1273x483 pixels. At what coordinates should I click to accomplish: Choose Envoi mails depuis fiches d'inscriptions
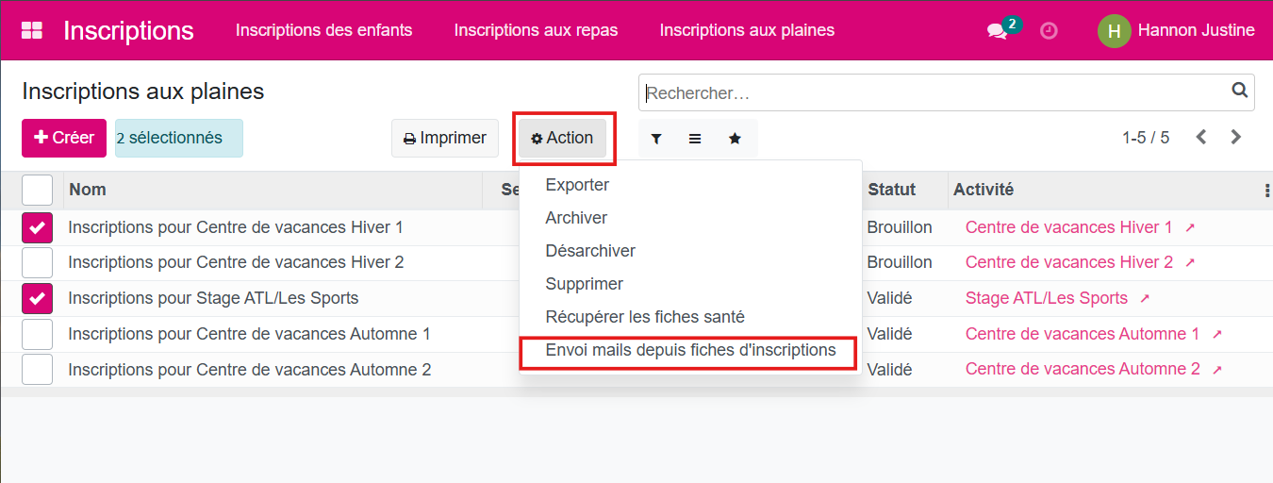click(690, 350)
